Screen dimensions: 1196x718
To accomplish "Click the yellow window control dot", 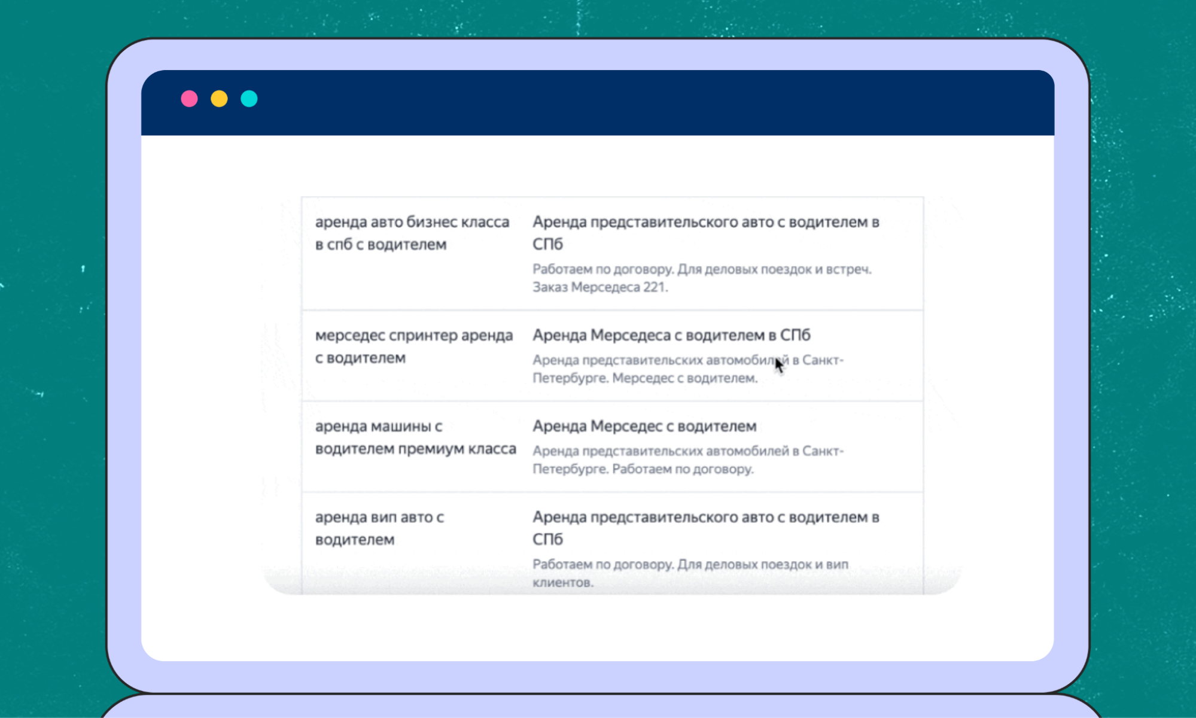I will [219, 98].
